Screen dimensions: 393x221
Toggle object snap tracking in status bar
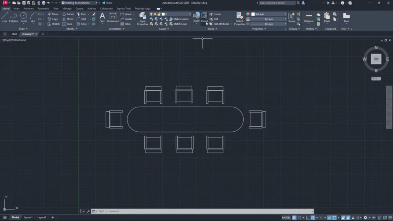pos(329,218)
